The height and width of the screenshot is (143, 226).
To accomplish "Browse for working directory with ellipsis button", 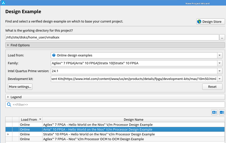I will 222,37.
